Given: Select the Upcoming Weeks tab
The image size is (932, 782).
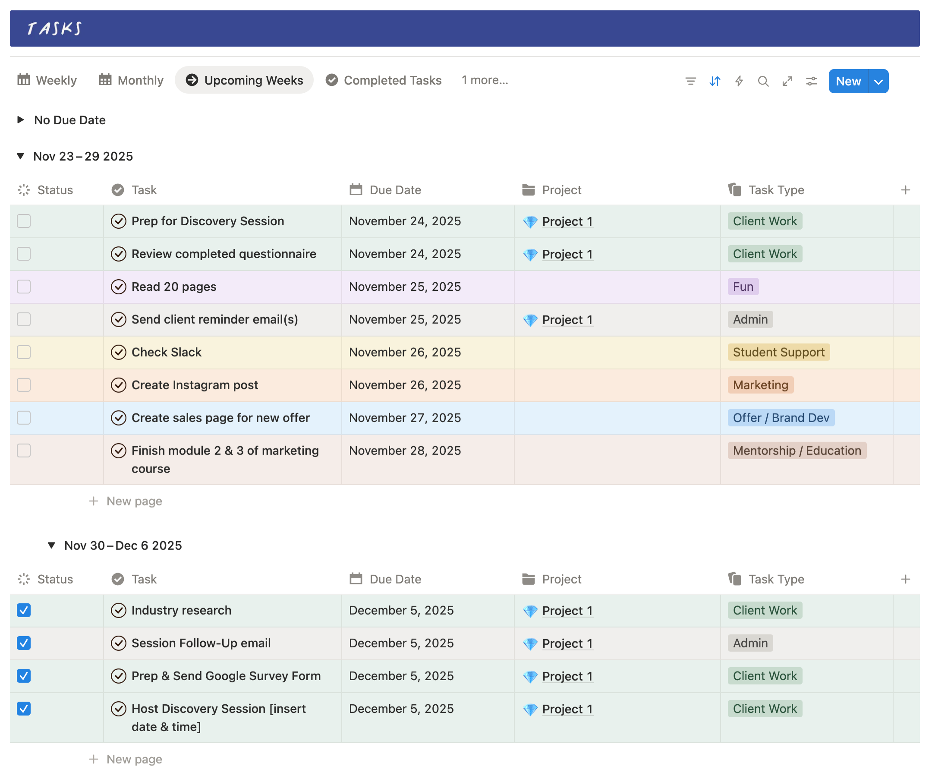Looking at the screenshot, I should pos(244,80).
